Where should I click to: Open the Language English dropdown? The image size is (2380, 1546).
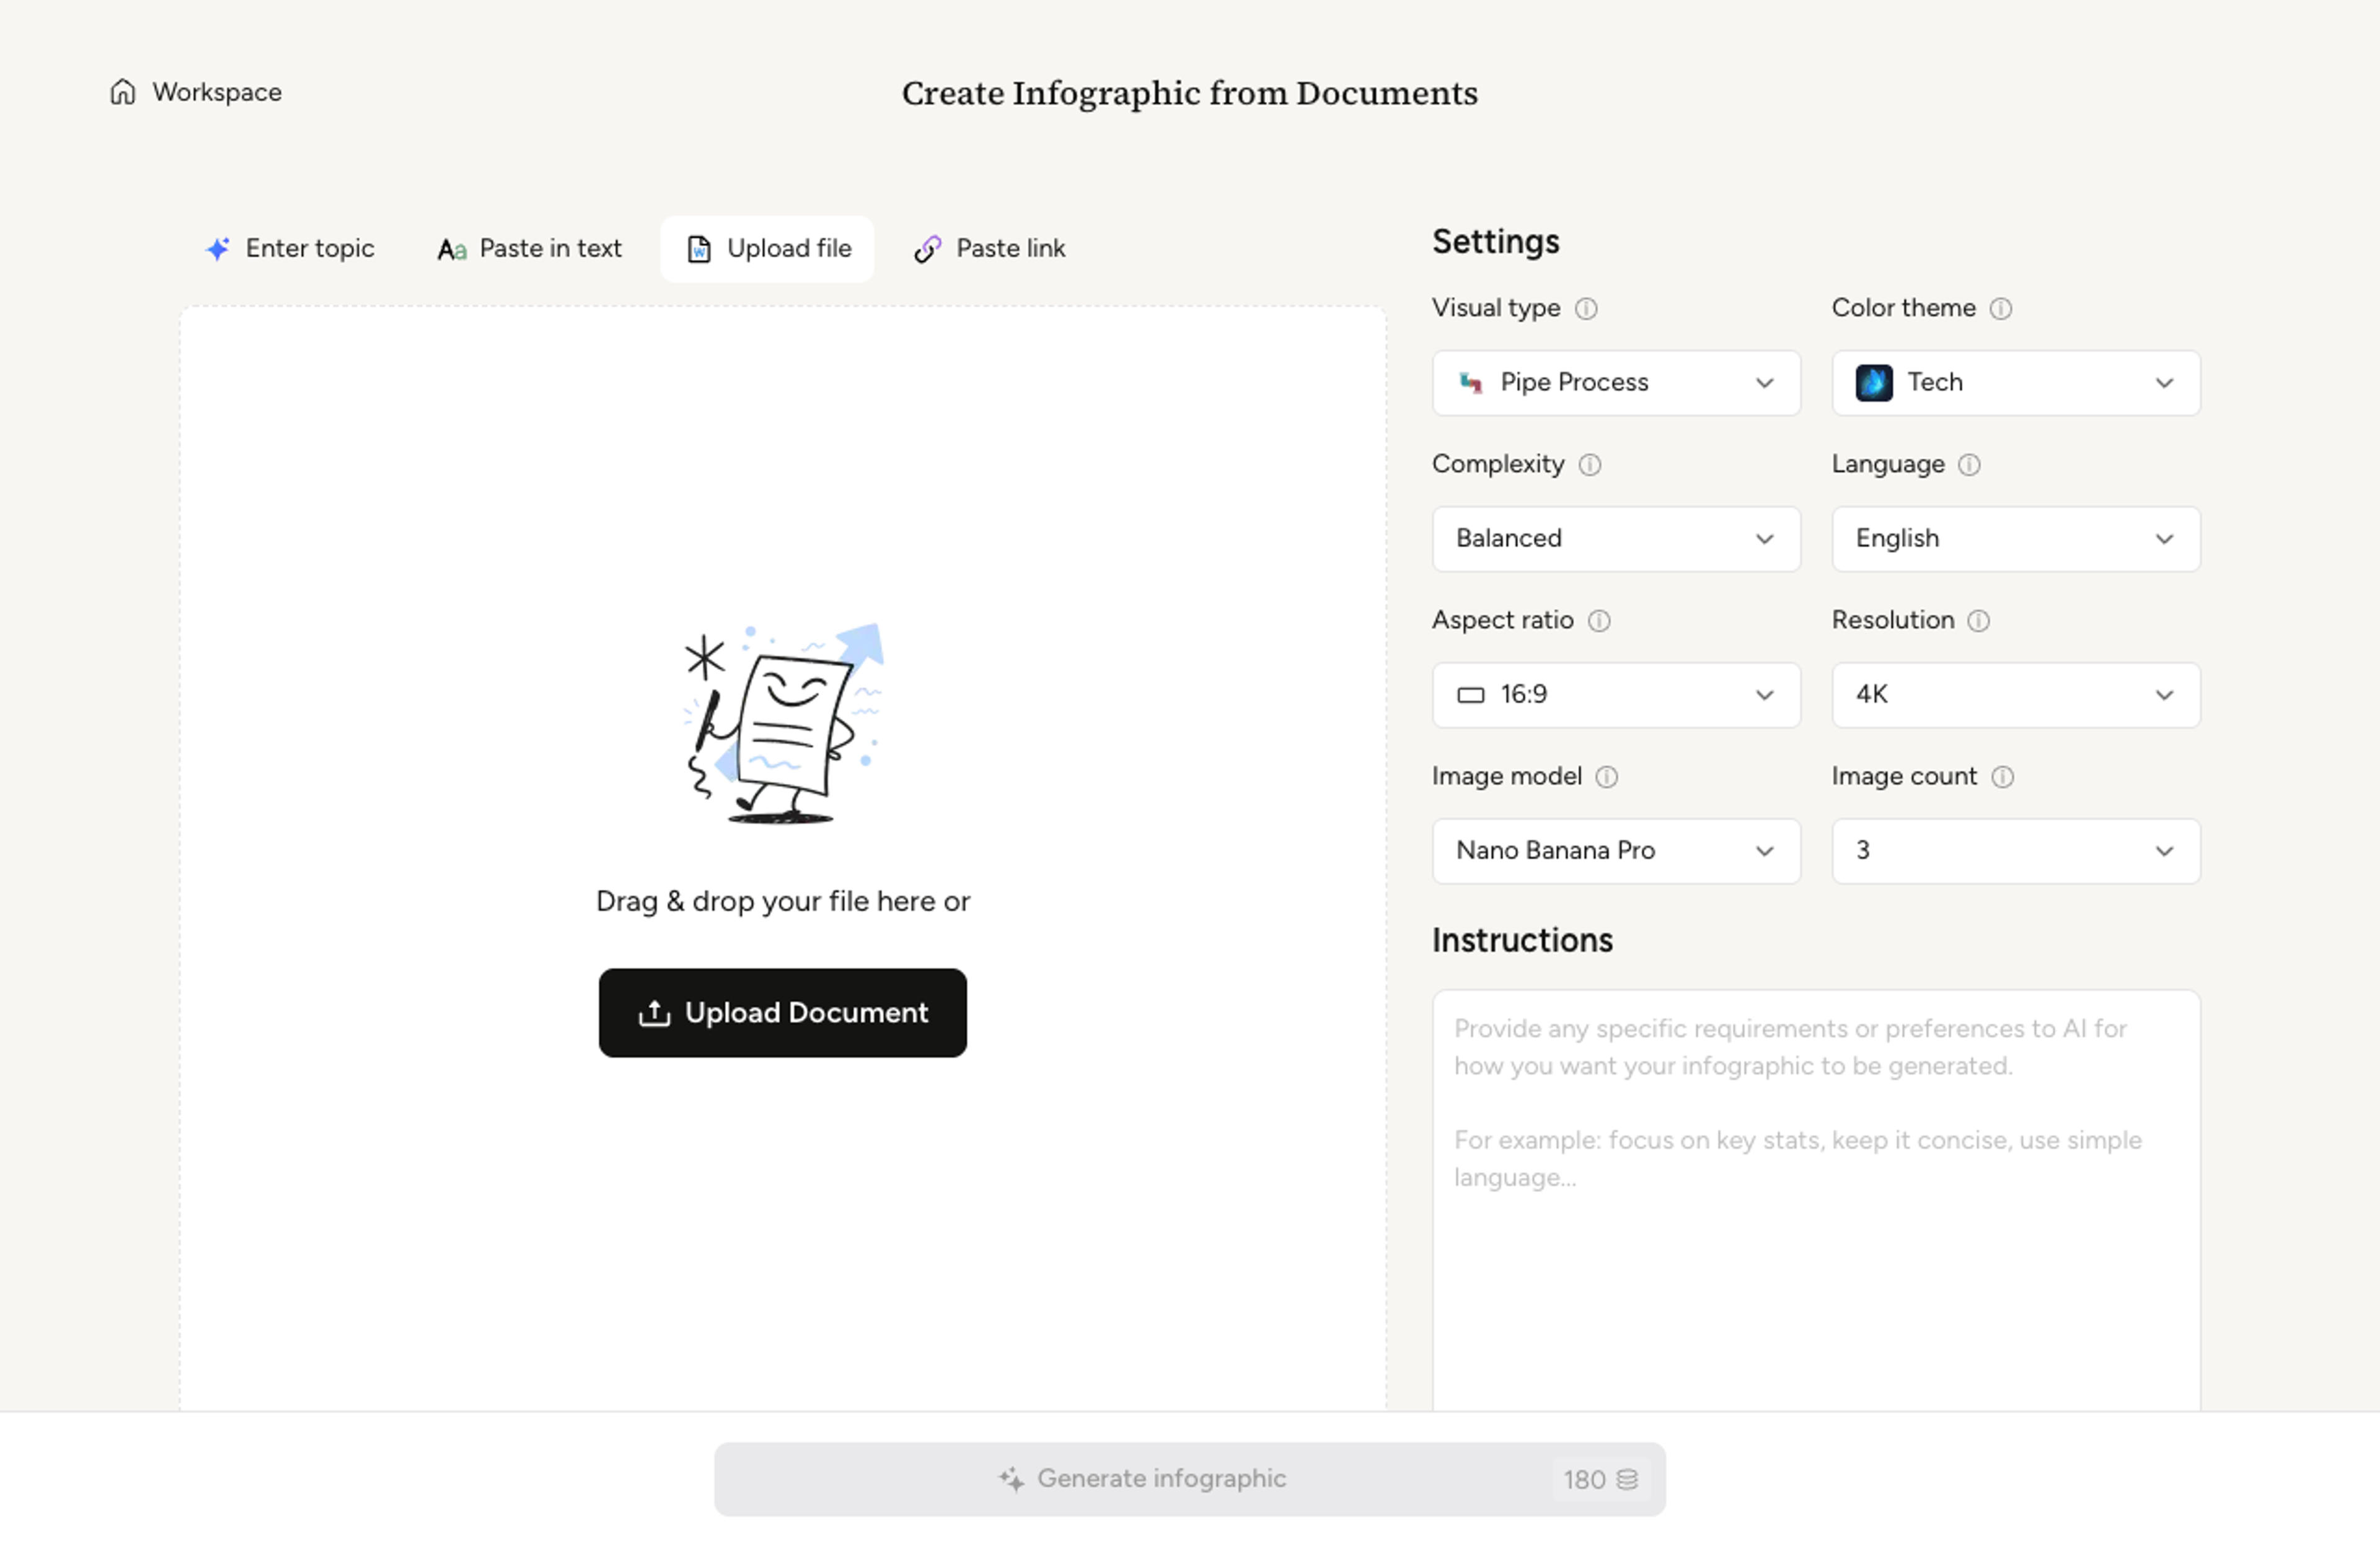tap(2015, 539)
